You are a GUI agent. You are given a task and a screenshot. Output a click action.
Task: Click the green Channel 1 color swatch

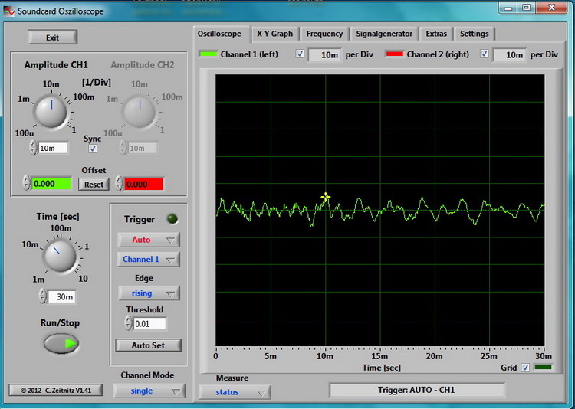tap(208, 54)
